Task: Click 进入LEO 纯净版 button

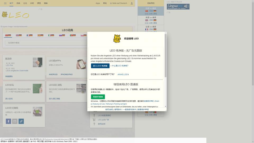Action: pyautogui.click(x=100, y=66)
